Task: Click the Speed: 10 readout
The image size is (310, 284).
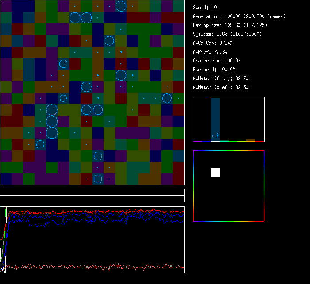Action: pyautogui.click(x=205, y=8)
